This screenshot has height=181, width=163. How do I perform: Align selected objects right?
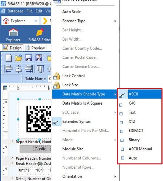29,69
